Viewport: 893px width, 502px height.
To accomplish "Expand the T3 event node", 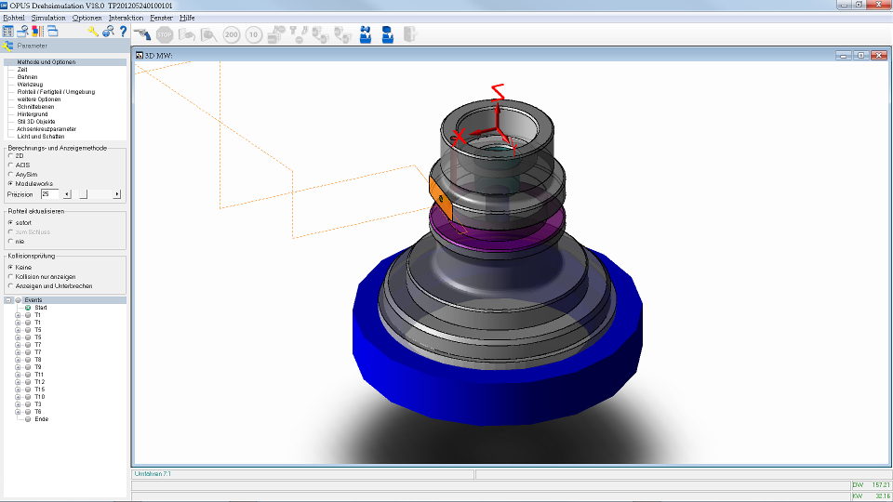I will click(x=18, y=404).
